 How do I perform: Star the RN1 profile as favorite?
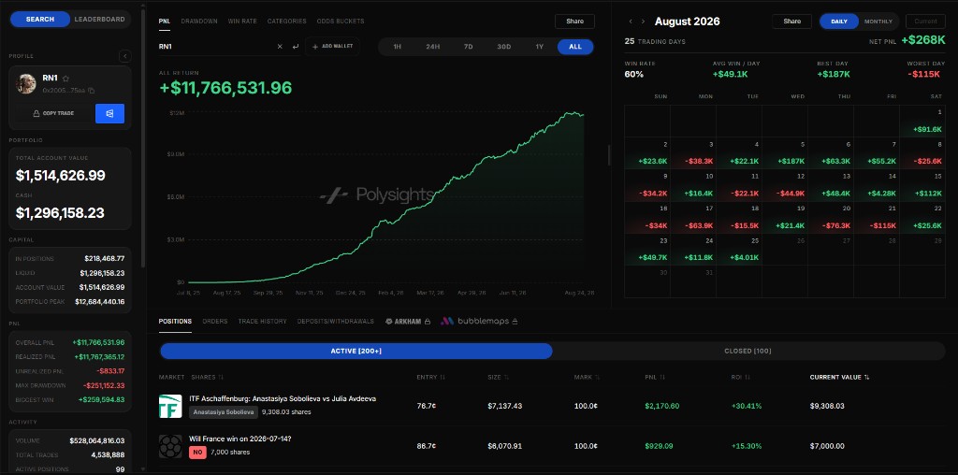coord(65,79)
